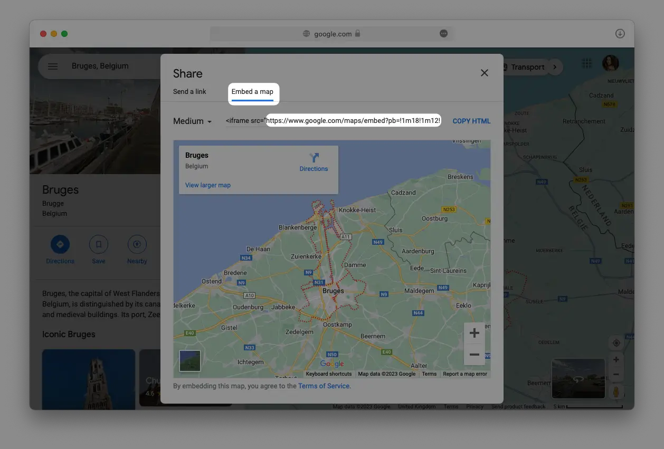Click the browser address bar google.com
The width and height of the screenshot is (664, 449).
[x=332, y=34]
